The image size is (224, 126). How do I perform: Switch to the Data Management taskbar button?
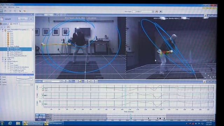click(x=53, y=123)
